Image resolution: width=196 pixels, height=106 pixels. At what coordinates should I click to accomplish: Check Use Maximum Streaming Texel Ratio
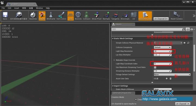pyautogui.click(x=155, y=67)
